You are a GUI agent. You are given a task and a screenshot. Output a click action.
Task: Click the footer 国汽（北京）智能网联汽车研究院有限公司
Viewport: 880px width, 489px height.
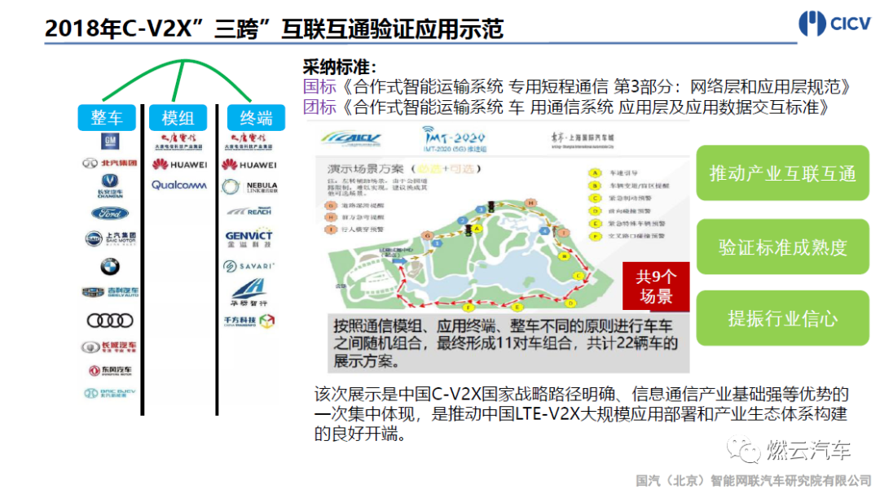753,480
